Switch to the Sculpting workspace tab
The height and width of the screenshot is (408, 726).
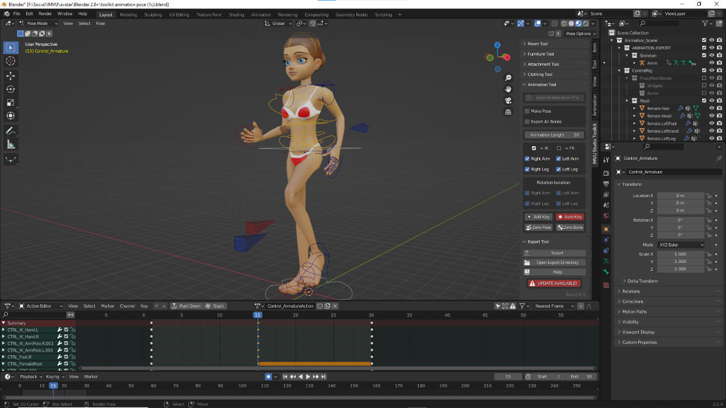(x=153, y=15)
